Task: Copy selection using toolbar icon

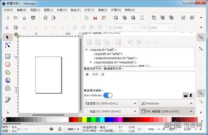Action: click(86, 18)
